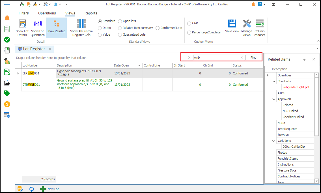Click the title bar notification bell
Image resolution: width=321 pixels, height=193 pixels.
pos(253,4)
